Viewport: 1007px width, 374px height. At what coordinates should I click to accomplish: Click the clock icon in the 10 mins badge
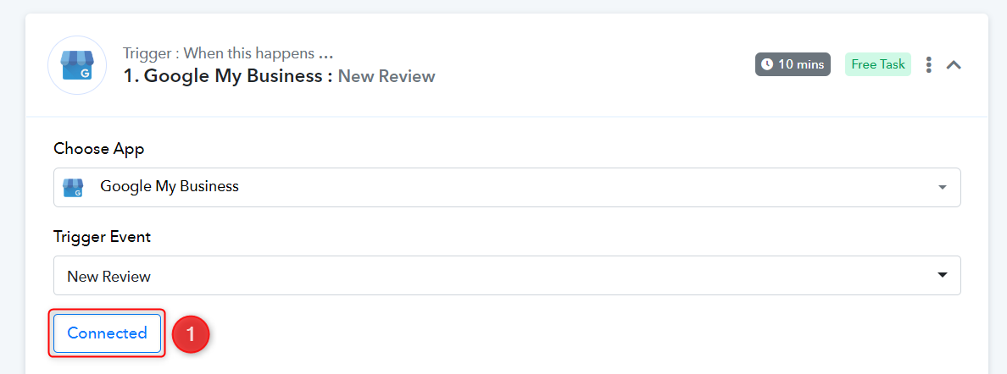coord(767,64)
